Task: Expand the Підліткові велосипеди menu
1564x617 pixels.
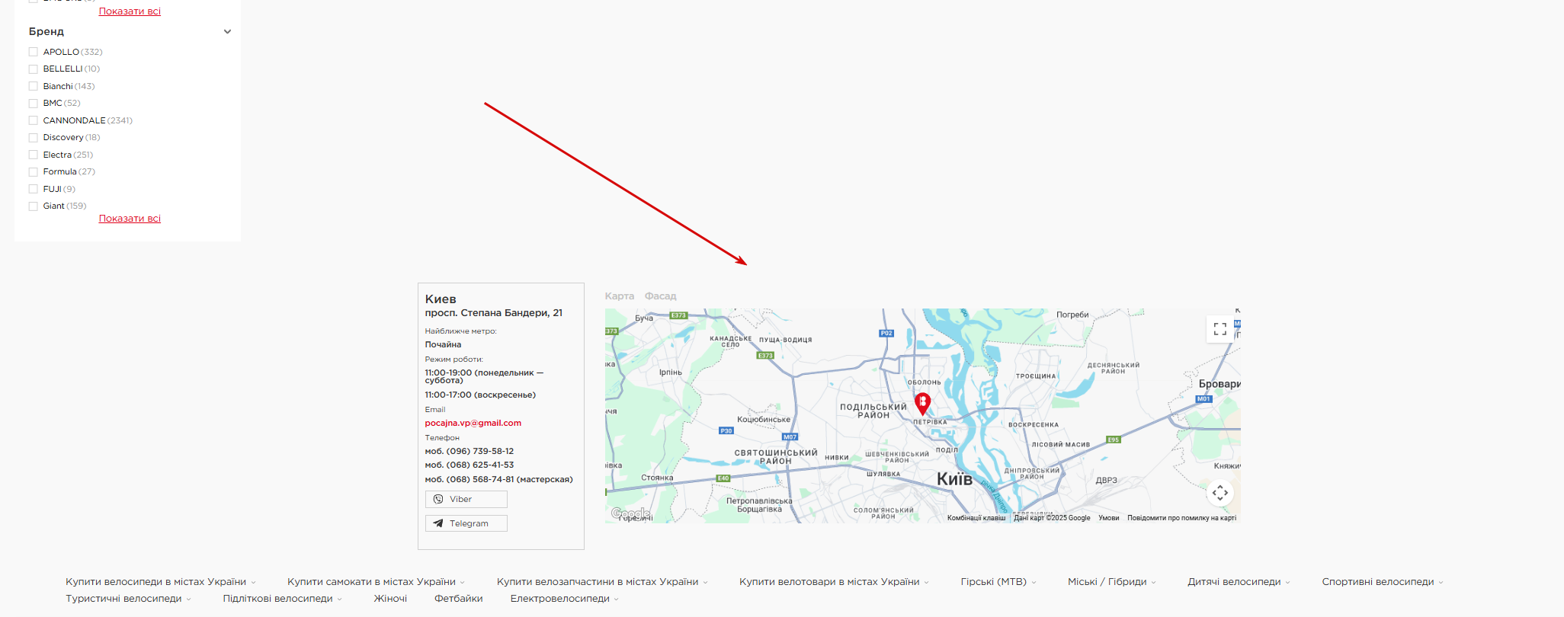Action: click(282, 599)
